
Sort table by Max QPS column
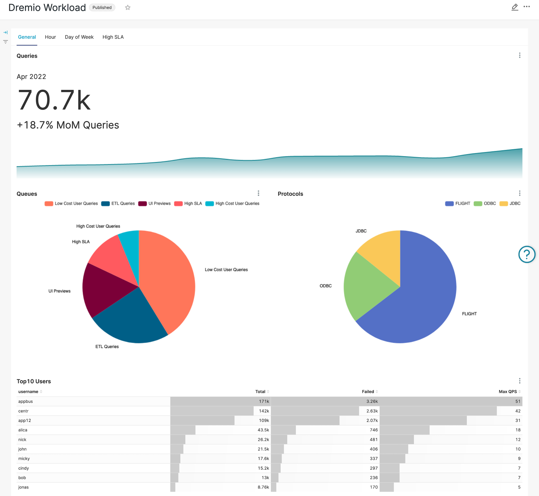coord(510,392)
